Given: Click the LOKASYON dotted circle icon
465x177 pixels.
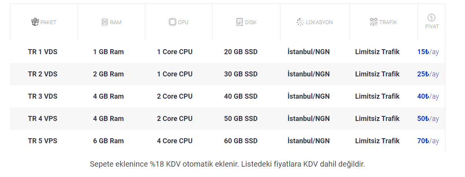Looking at the screenshot, I should (x=300, y=22).
